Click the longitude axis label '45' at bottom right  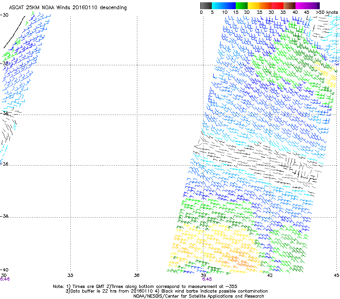[x=336, y=276]
